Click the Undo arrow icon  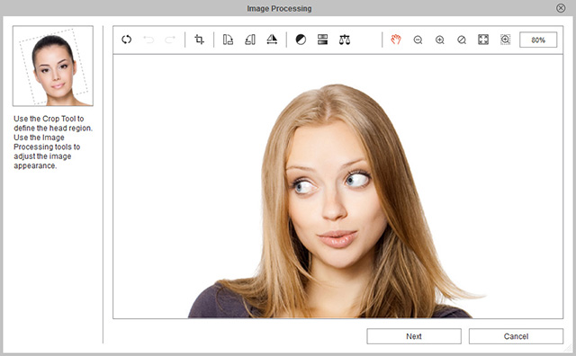coord(148,40)
